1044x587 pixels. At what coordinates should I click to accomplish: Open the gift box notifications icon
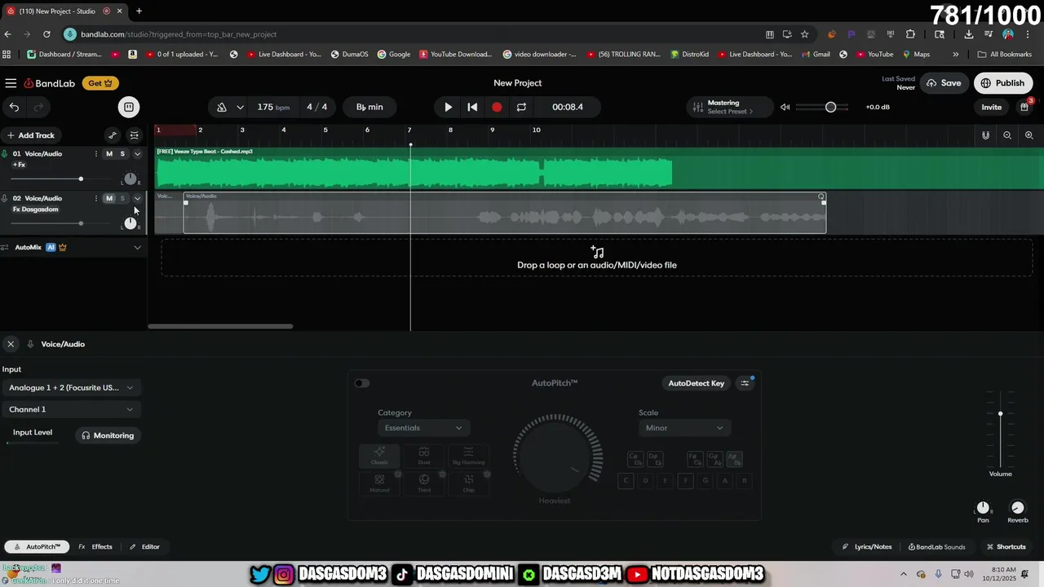point(1025,107)
